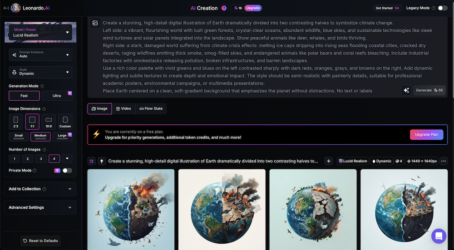Click the sparkle improve-prompt icon near Generate
This screenshot has width=454, height=250.
[406, 90]
